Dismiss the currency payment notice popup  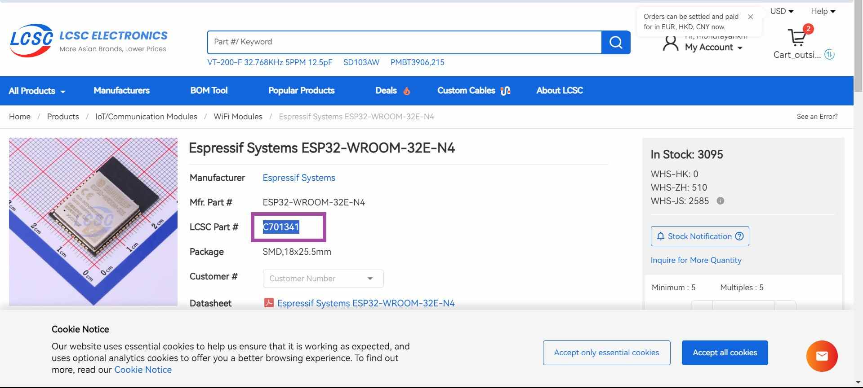[x=750, y=17]
